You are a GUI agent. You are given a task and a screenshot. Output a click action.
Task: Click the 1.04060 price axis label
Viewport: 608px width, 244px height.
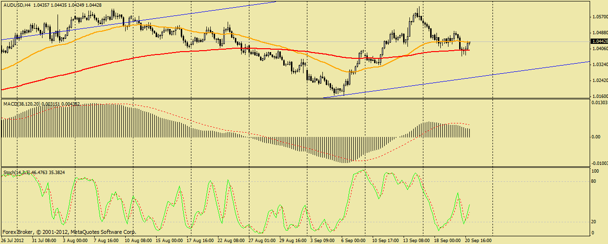599,48
